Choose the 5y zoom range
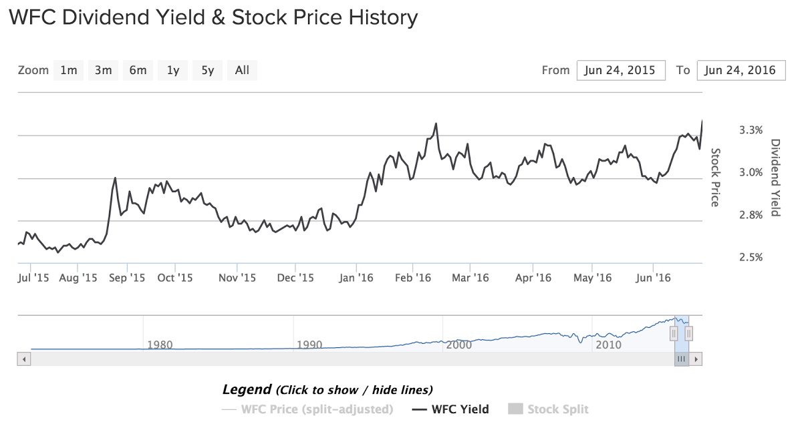 (208, 70)
